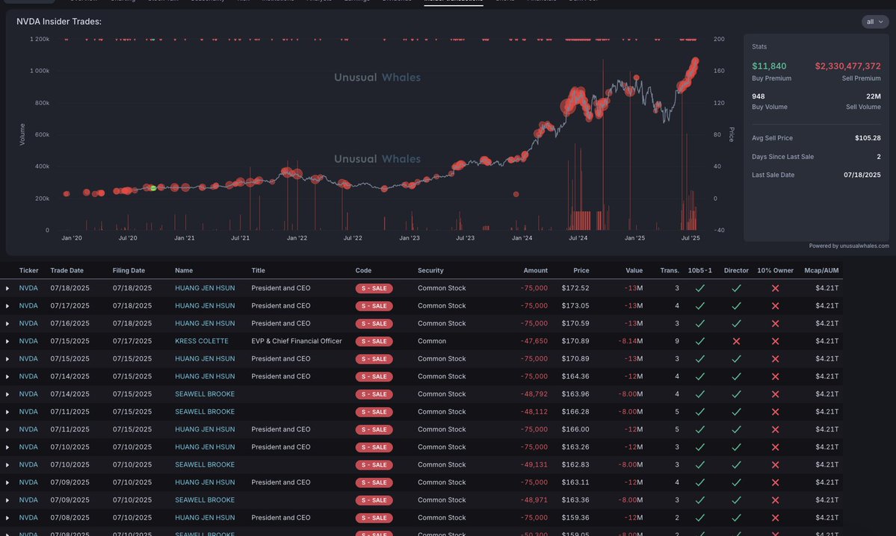896x536 pixels.
Task: Open HUANG JEN HSUN link in the 07/18/2025 row
Action: (x=205, y=288)
